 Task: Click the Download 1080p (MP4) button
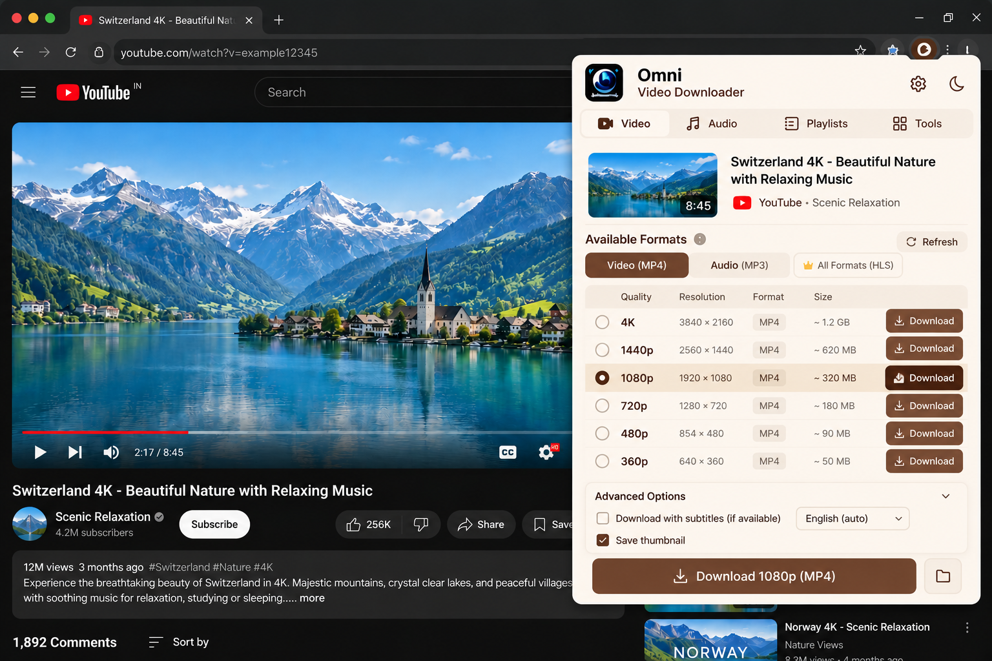[x=754, y=576]
